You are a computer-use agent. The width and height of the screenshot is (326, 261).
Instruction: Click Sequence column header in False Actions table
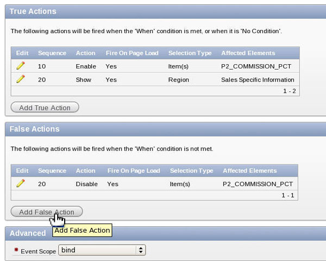click(x=52, y=171)
